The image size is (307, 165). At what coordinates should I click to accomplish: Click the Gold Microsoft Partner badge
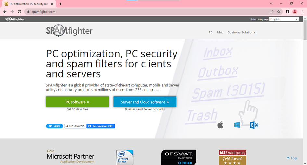70,156
